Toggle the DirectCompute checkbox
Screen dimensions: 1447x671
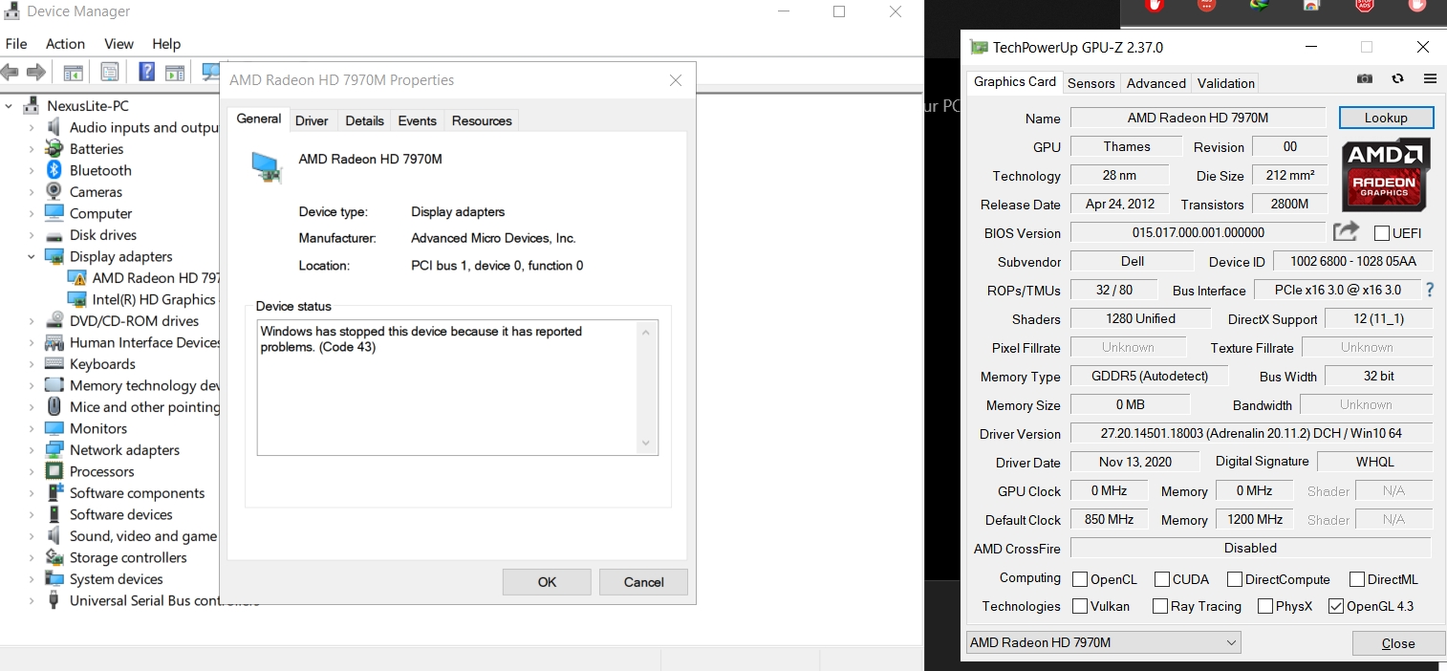coord(1235,579)
